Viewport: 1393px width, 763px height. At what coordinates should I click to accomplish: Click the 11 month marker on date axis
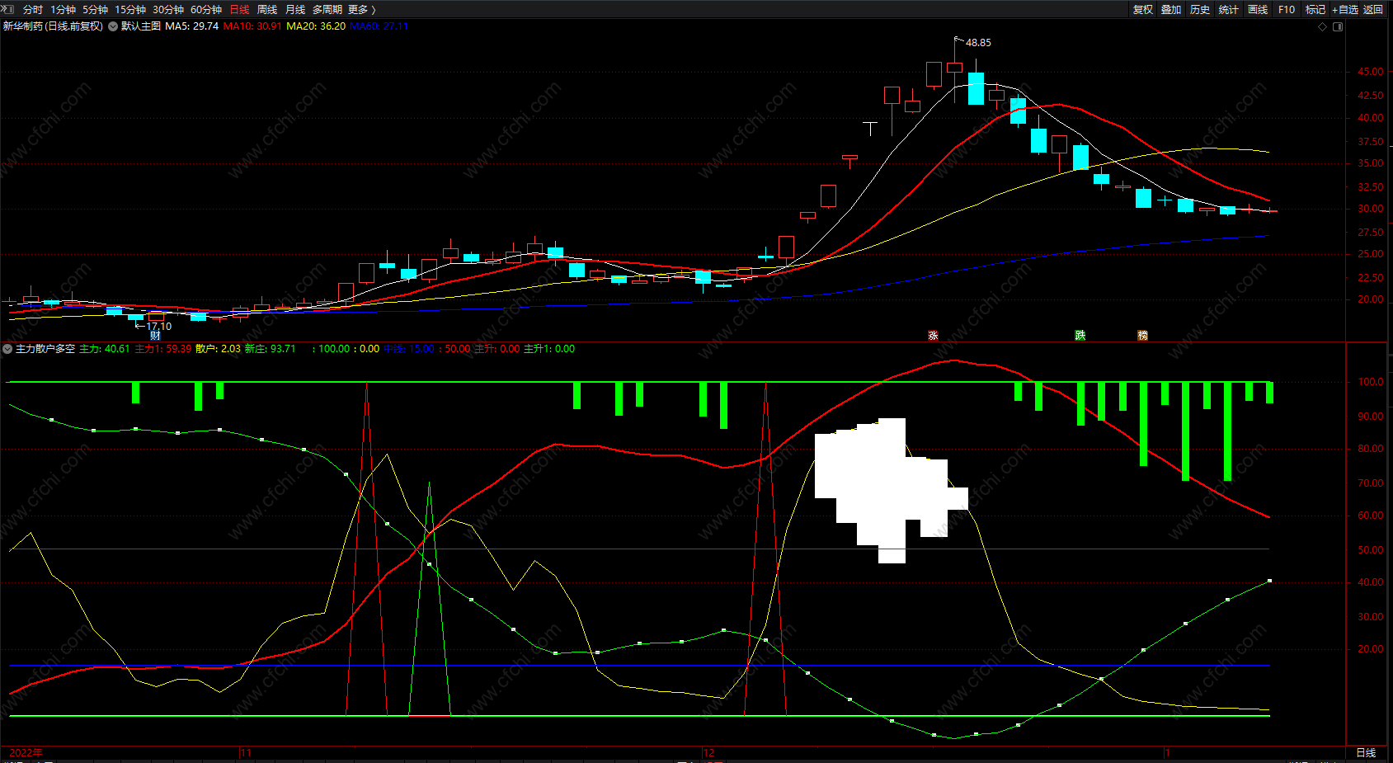(x=246, y=753)
